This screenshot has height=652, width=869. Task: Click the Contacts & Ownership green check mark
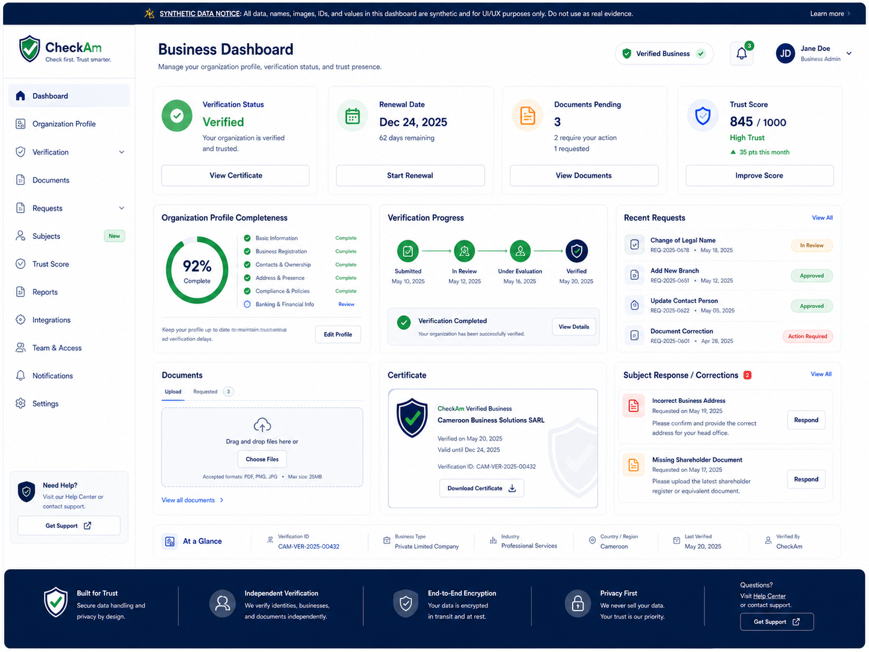click(x=247, y=265)
